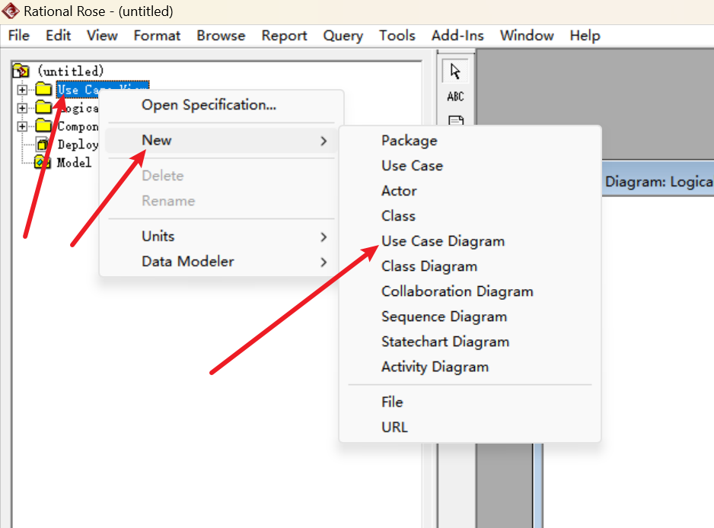Open the Add-Ins menu
The height and width of the screenshot is (528, 714).
(x=457, y=36)
